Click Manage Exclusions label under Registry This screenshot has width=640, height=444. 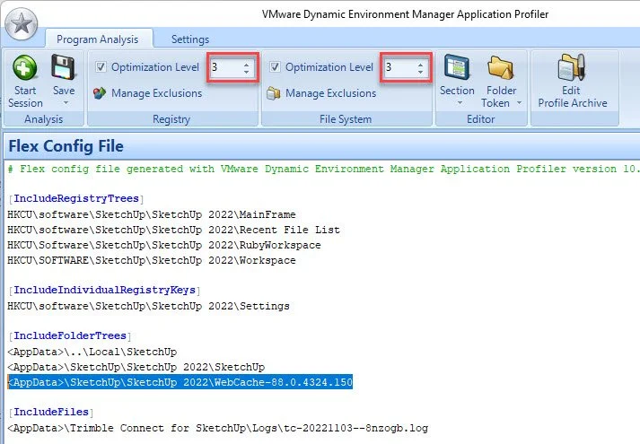pos(157,93)
